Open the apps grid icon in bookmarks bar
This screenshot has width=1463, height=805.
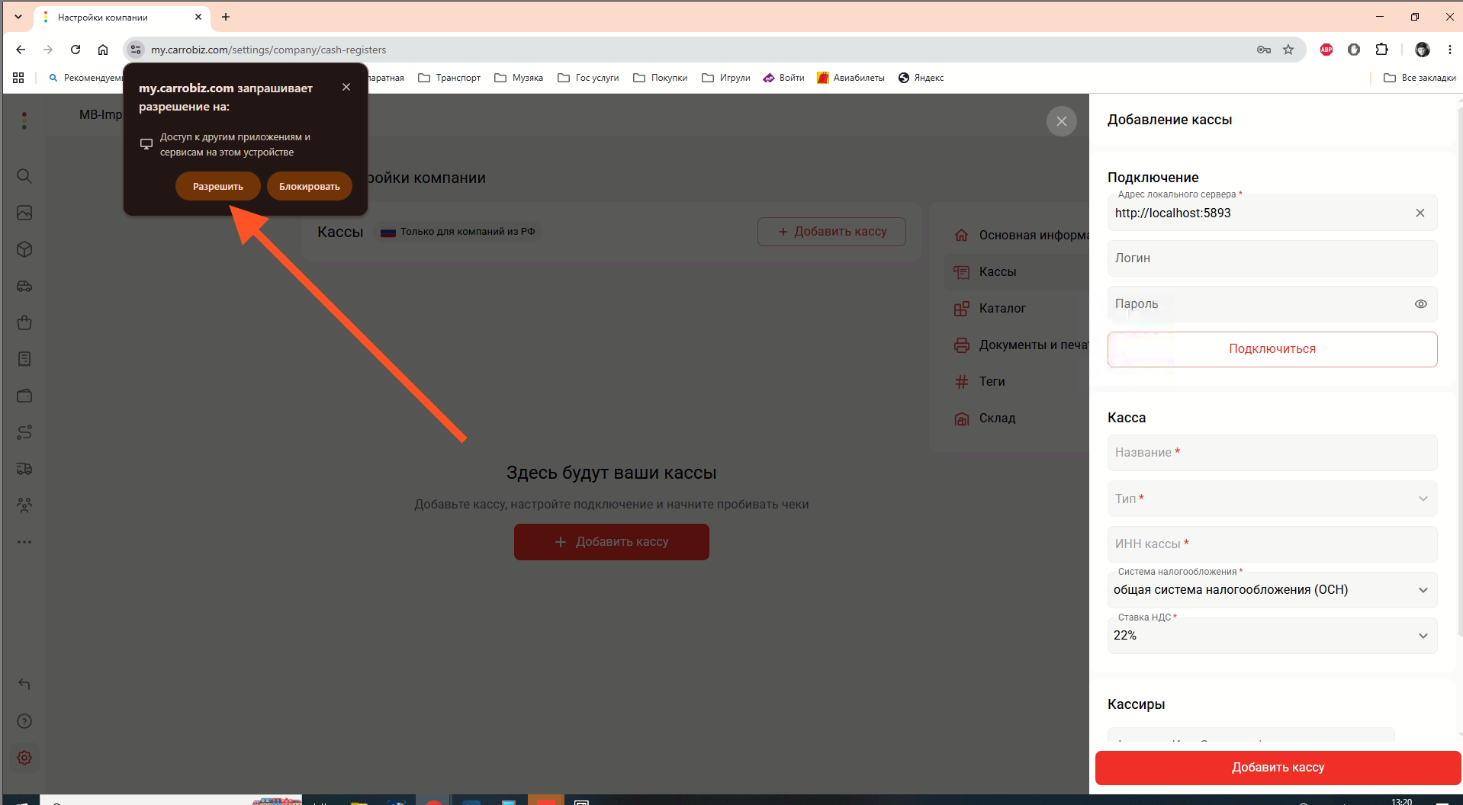pos(18,78)
